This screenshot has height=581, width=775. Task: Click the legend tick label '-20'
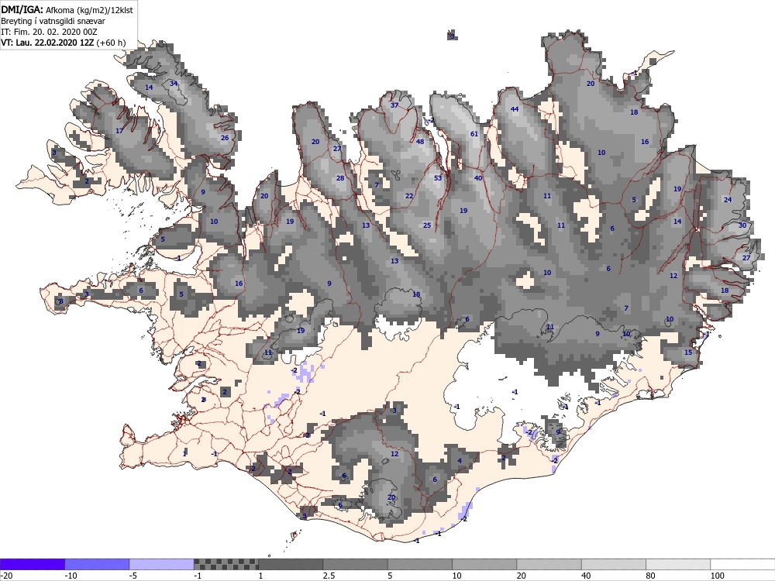tap(6, 576)
